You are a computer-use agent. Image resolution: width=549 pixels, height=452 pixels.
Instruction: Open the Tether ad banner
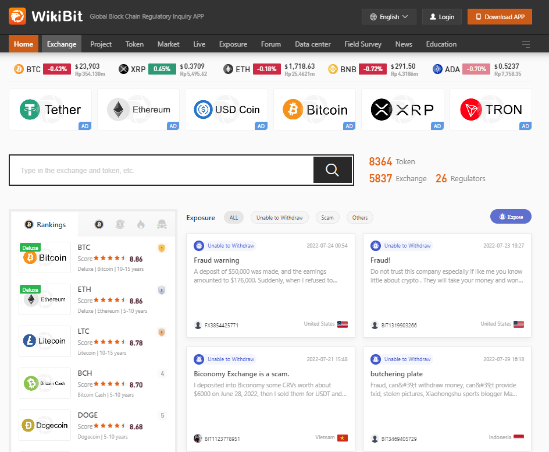coord(51,110)
